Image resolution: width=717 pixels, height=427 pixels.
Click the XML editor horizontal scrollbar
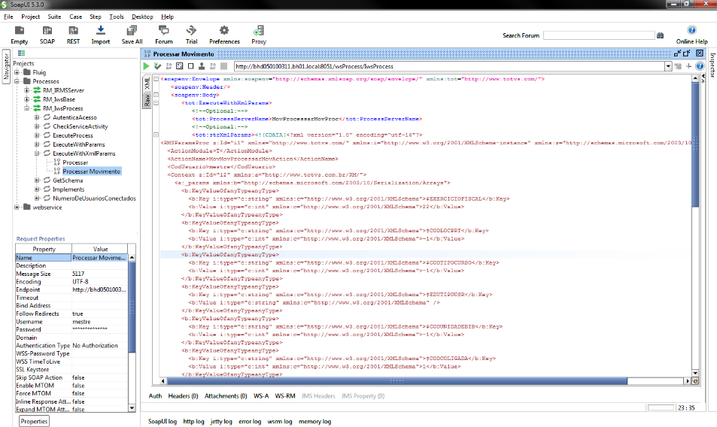tap(397, 381)
